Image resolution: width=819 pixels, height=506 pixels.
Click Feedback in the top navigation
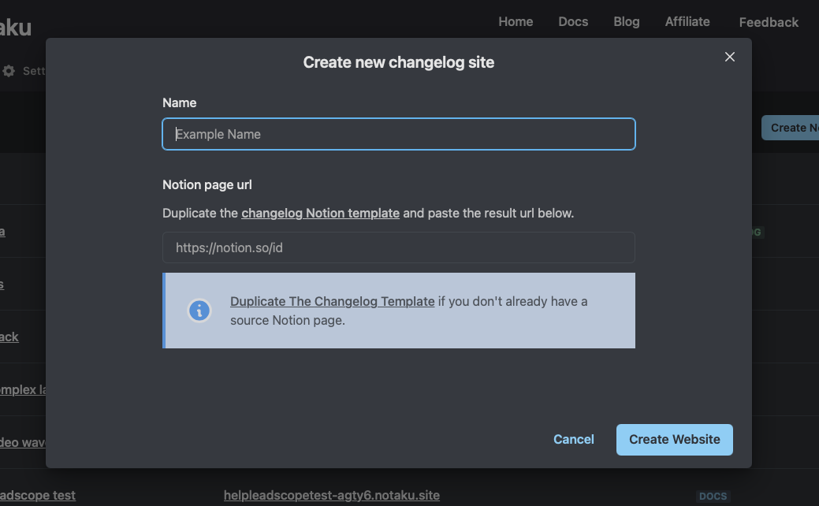click(768, 22)
